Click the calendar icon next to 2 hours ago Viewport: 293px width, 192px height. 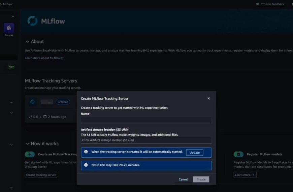(x=45, y=117)
